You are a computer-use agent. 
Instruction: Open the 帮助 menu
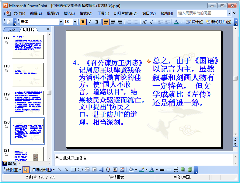(167, 13)
